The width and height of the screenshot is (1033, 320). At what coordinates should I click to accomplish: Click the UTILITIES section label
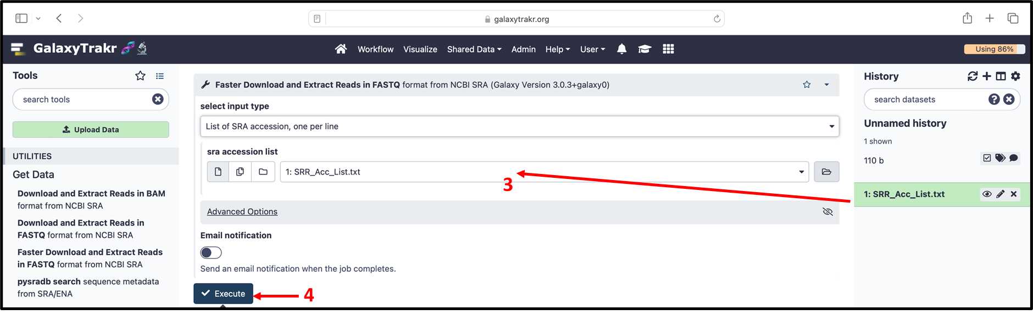(x=32, y=156)
